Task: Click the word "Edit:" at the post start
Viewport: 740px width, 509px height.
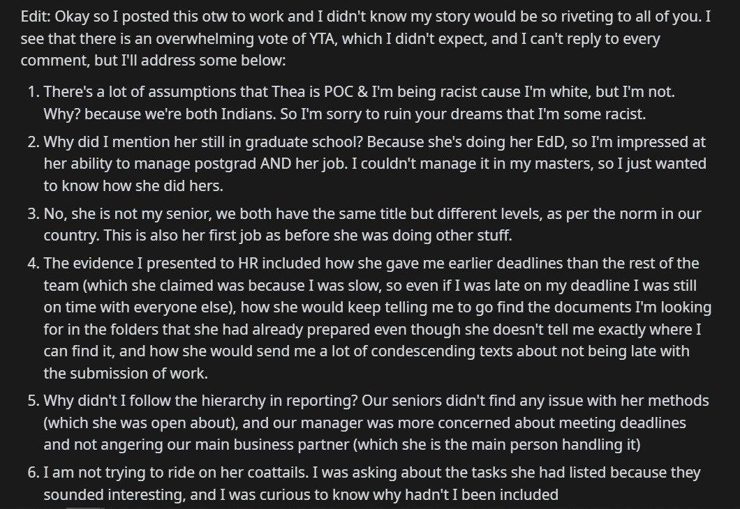Action: 36,17
